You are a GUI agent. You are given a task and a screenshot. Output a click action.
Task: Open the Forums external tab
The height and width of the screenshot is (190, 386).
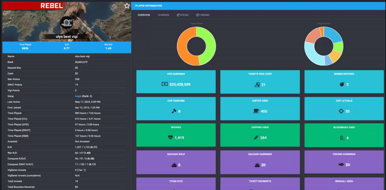203,15
